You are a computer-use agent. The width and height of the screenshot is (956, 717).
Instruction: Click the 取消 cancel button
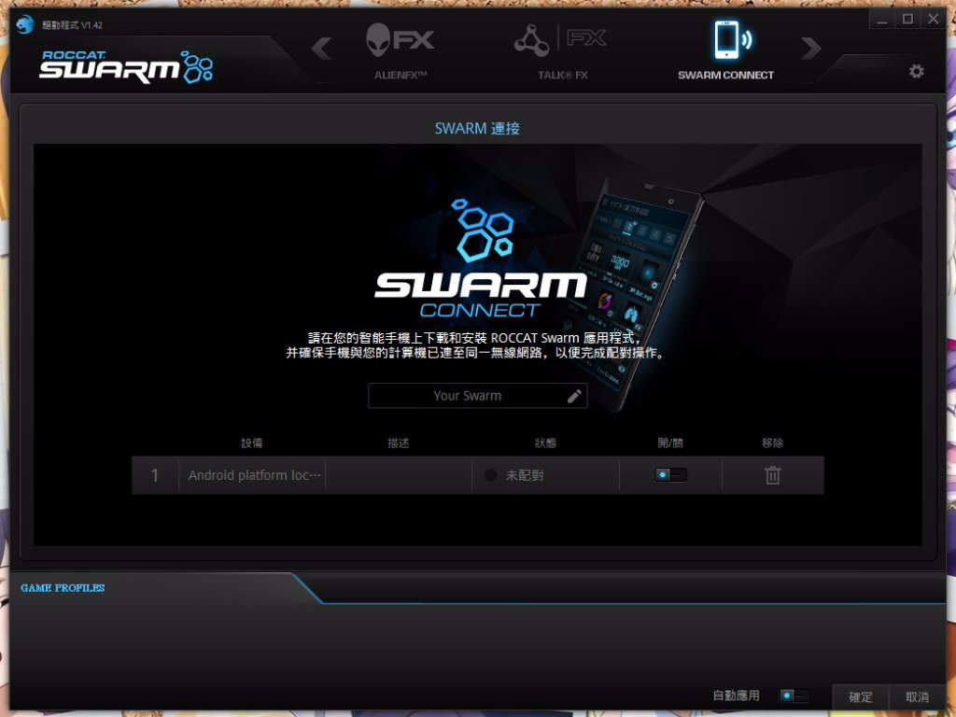[917, 696]
